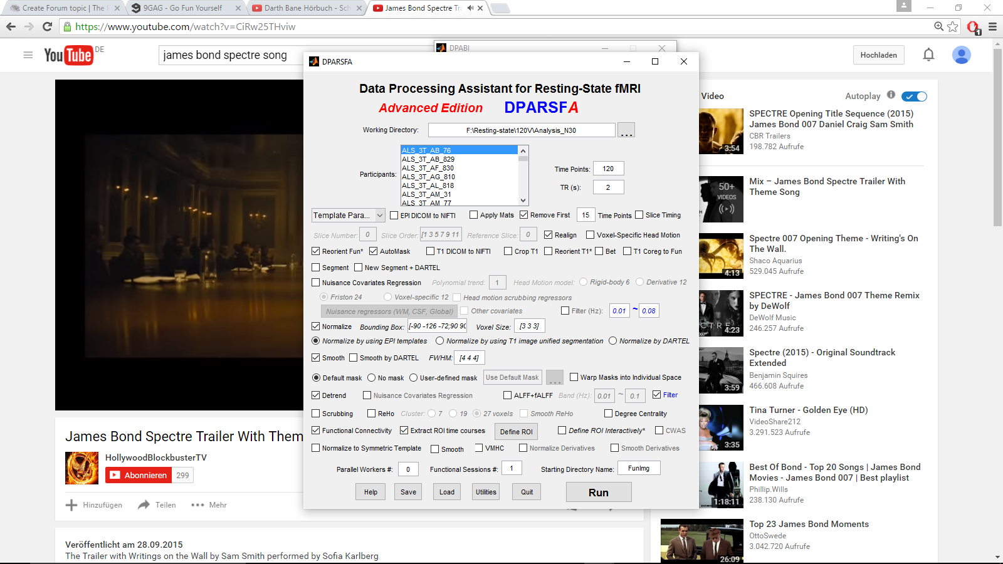The width and height of the screenshot is (1003, 564).
Task: Open YouTube notifications bell
Action: [x=928, y=55]
